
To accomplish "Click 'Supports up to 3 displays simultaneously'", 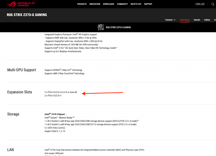I will point(63,51).
